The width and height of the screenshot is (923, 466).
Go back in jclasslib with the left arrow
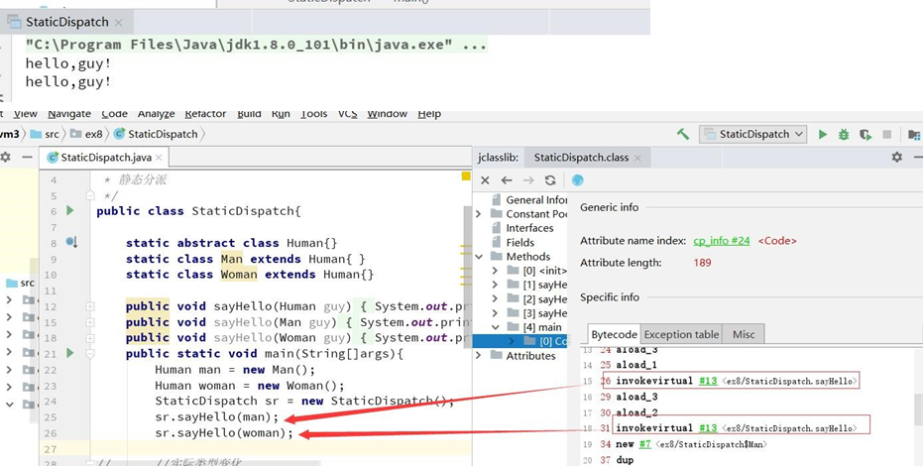click(507, 180)
